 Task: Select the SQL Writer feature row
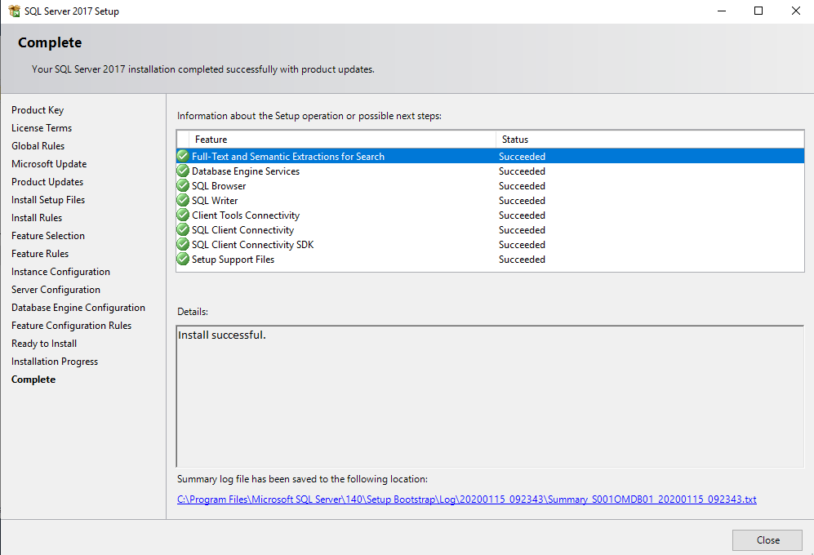[x=490, y=201]
